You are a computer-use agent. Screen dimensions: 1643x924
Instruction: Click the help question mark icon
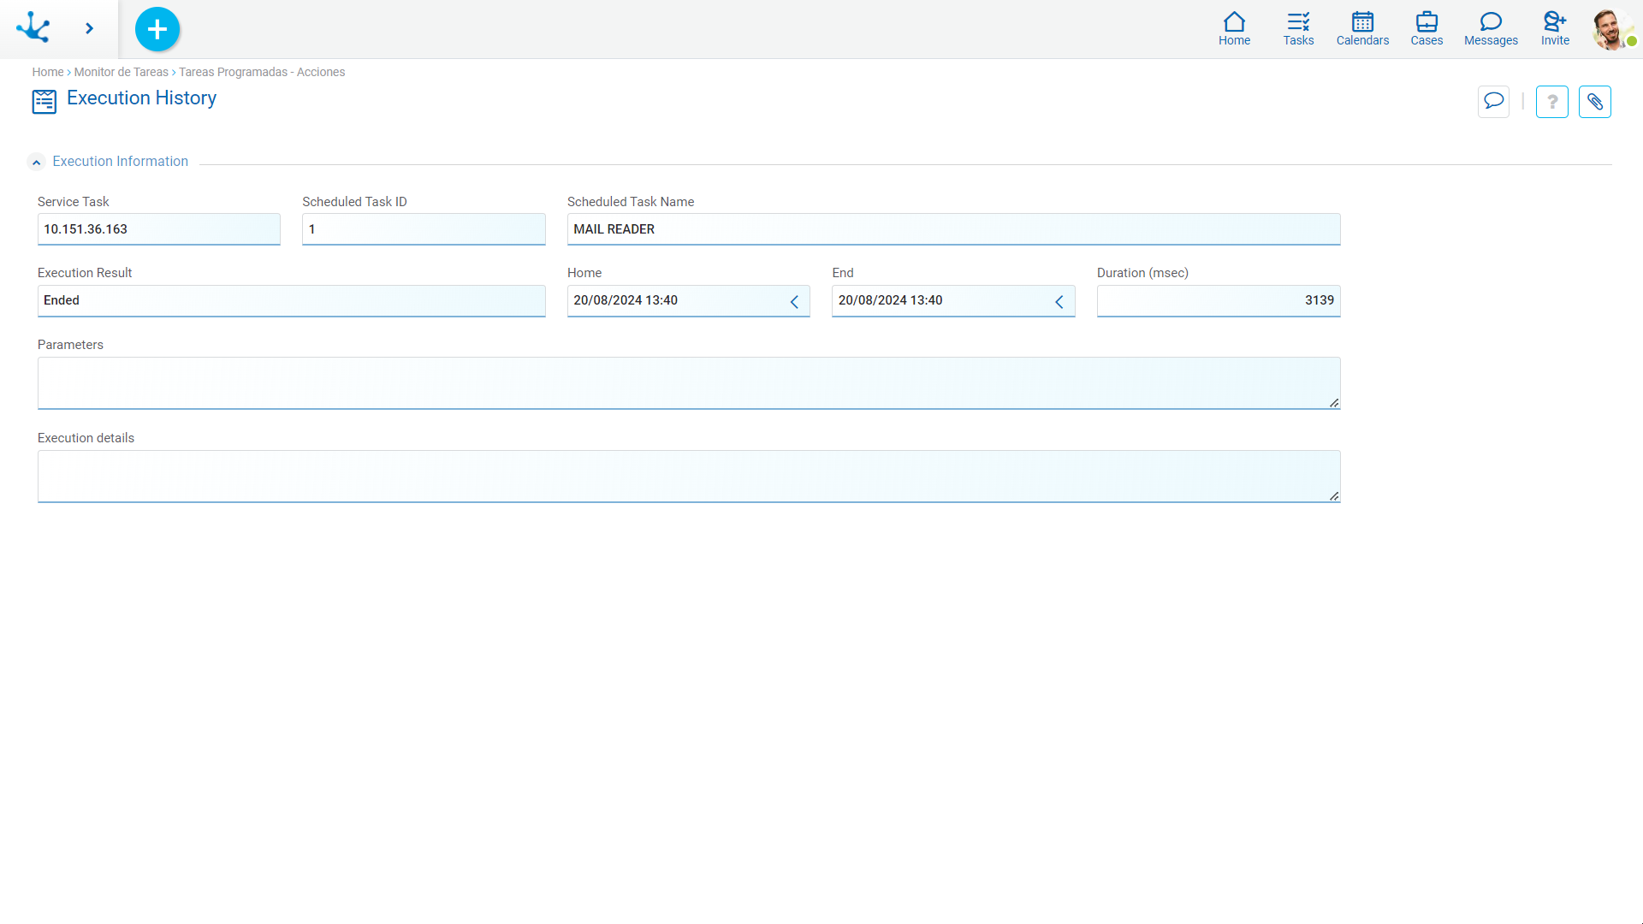1551,101
